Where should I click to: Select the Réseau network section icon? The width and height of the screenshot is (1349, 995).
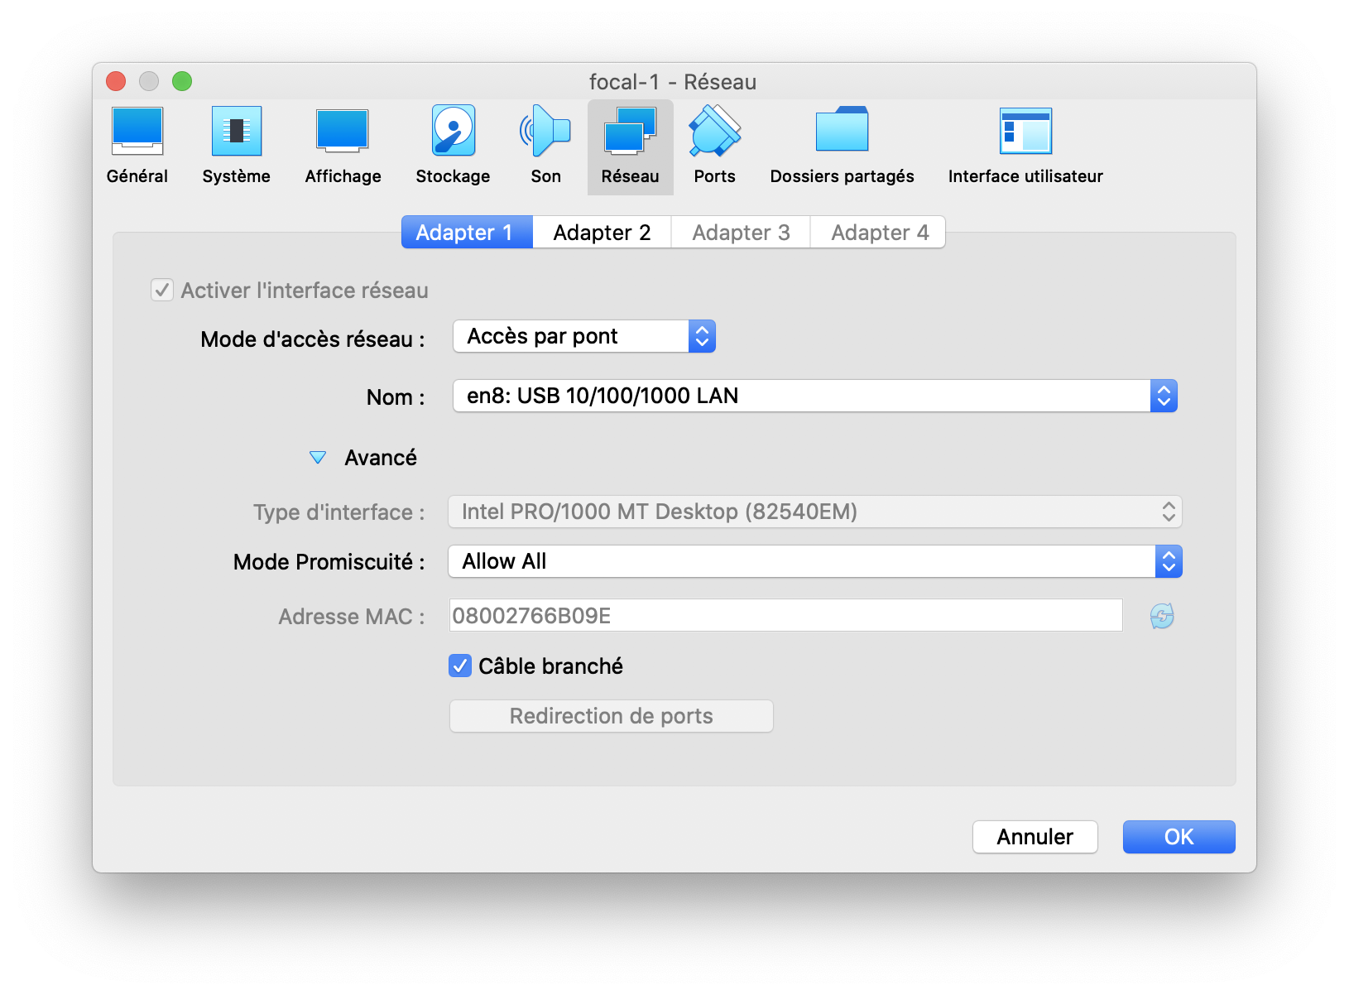pos(631,147)
